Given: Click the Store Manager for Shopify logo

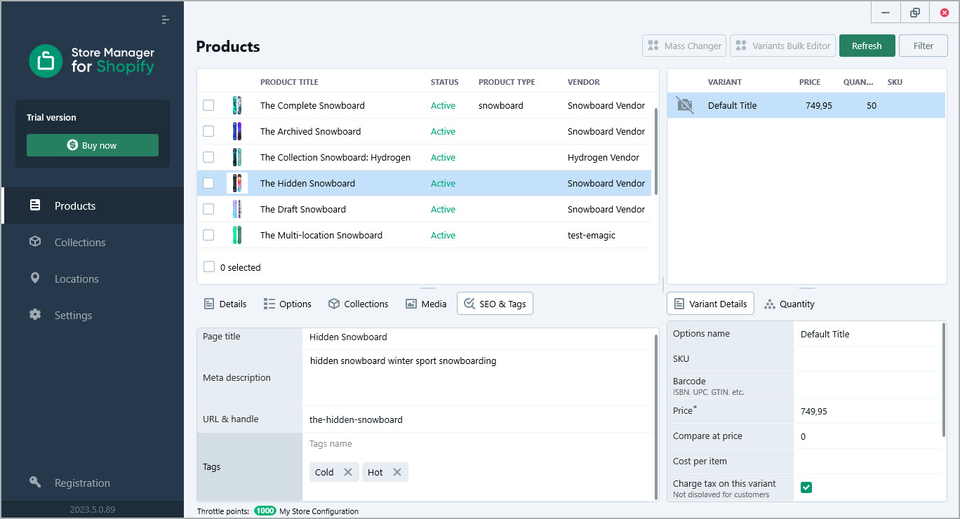Looking at the screenshot, I should coord(92,61).
